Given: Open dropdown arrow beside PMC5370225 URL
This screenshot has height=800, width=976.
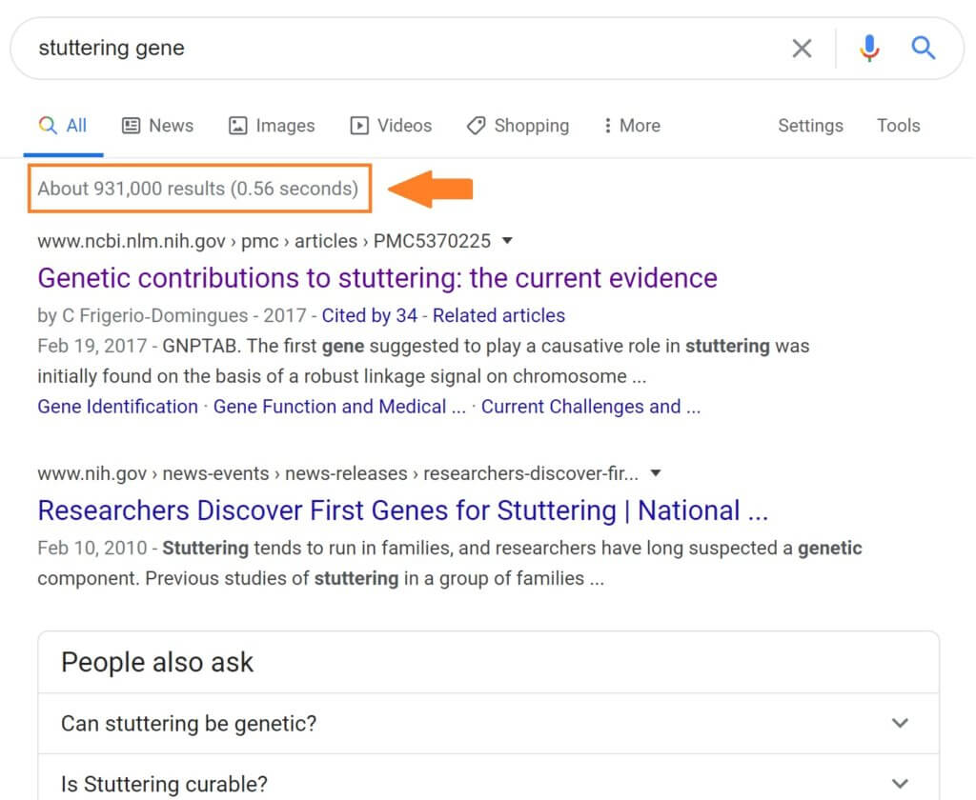Looking at the screenshot, I should pyautogui.click(x=507, y=241).
